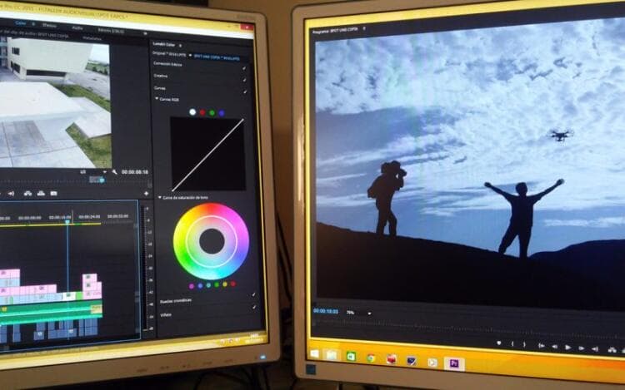Expand the Corrección básica section header
The image size is (625, 390).
tap(167, 64)
